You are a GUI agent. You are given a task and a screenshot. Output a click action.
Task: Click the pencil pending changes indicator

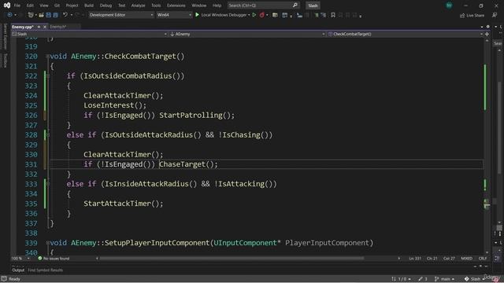pos(423,279)
